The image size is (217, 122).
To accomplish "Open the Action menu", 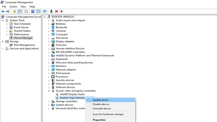I will (13, 7).
